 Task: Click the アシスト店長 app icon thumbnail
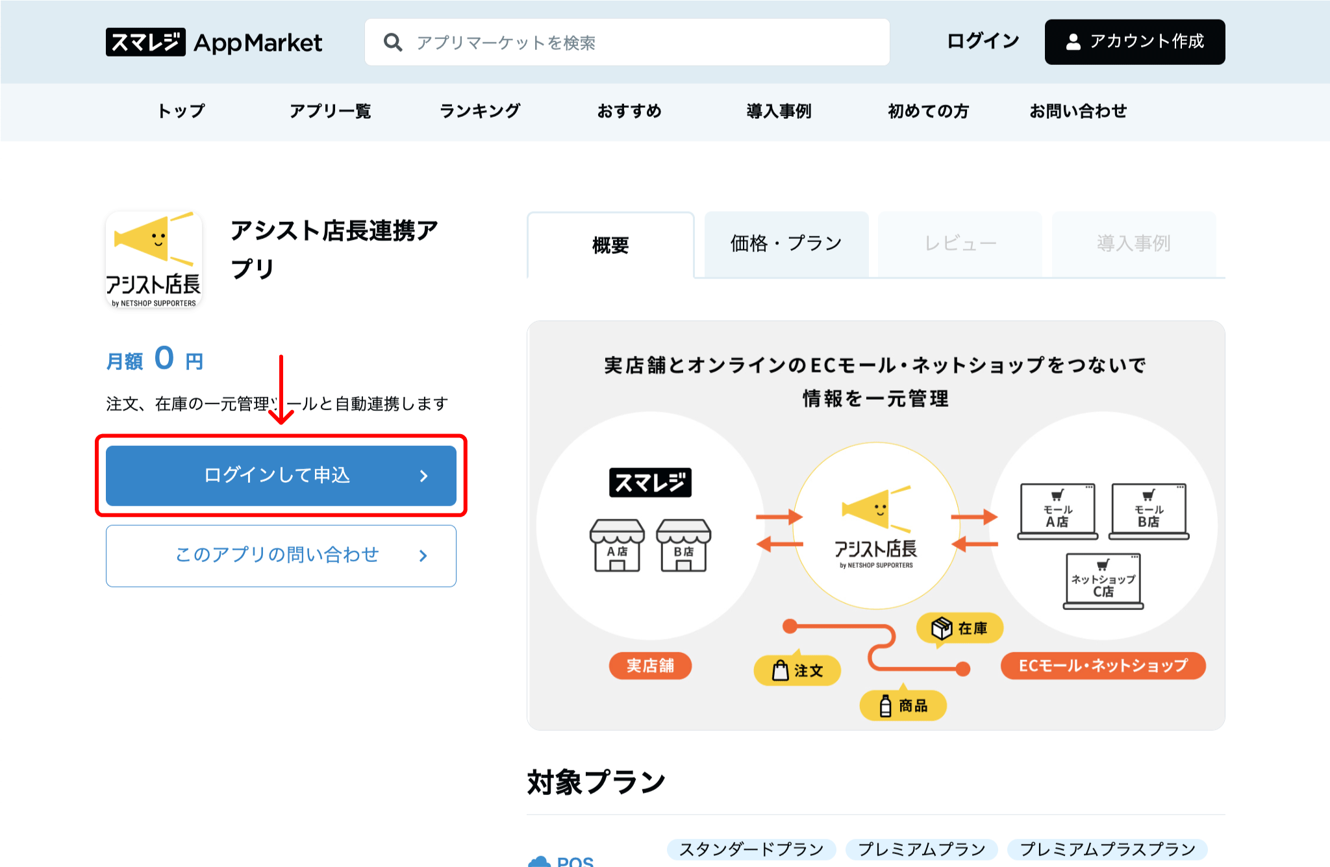[x=154, y=260]
